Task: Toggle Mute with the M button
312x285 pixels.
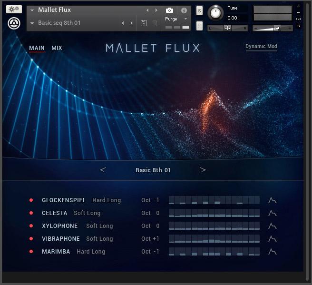Action: [199, 26]
